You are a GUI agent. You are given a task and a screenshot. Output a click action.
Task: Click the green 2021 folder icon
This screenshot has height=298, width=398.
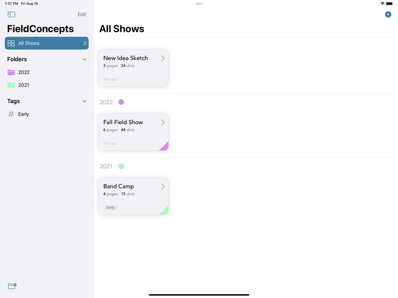[11, 85]
